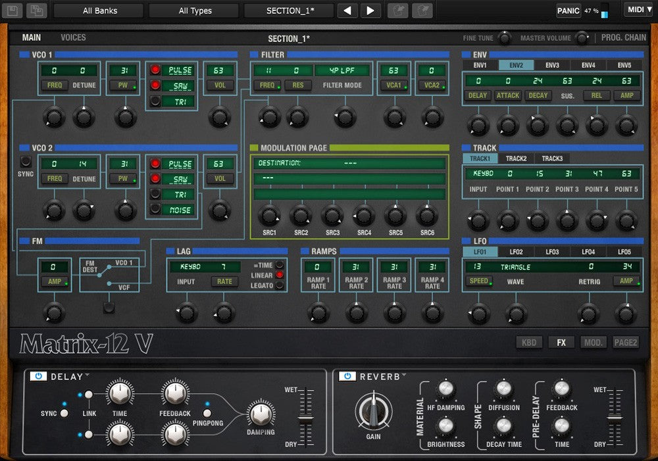This screenshot has height=461, width=658.
Task: Select the ENV3 tab
Action: pos(552,65)
